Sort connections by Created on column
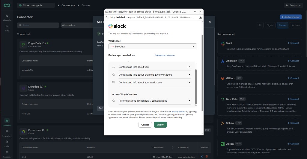Image resolution: width=307 pixels, height=159 pixels. pyautogui.click(x=172, y=147)
